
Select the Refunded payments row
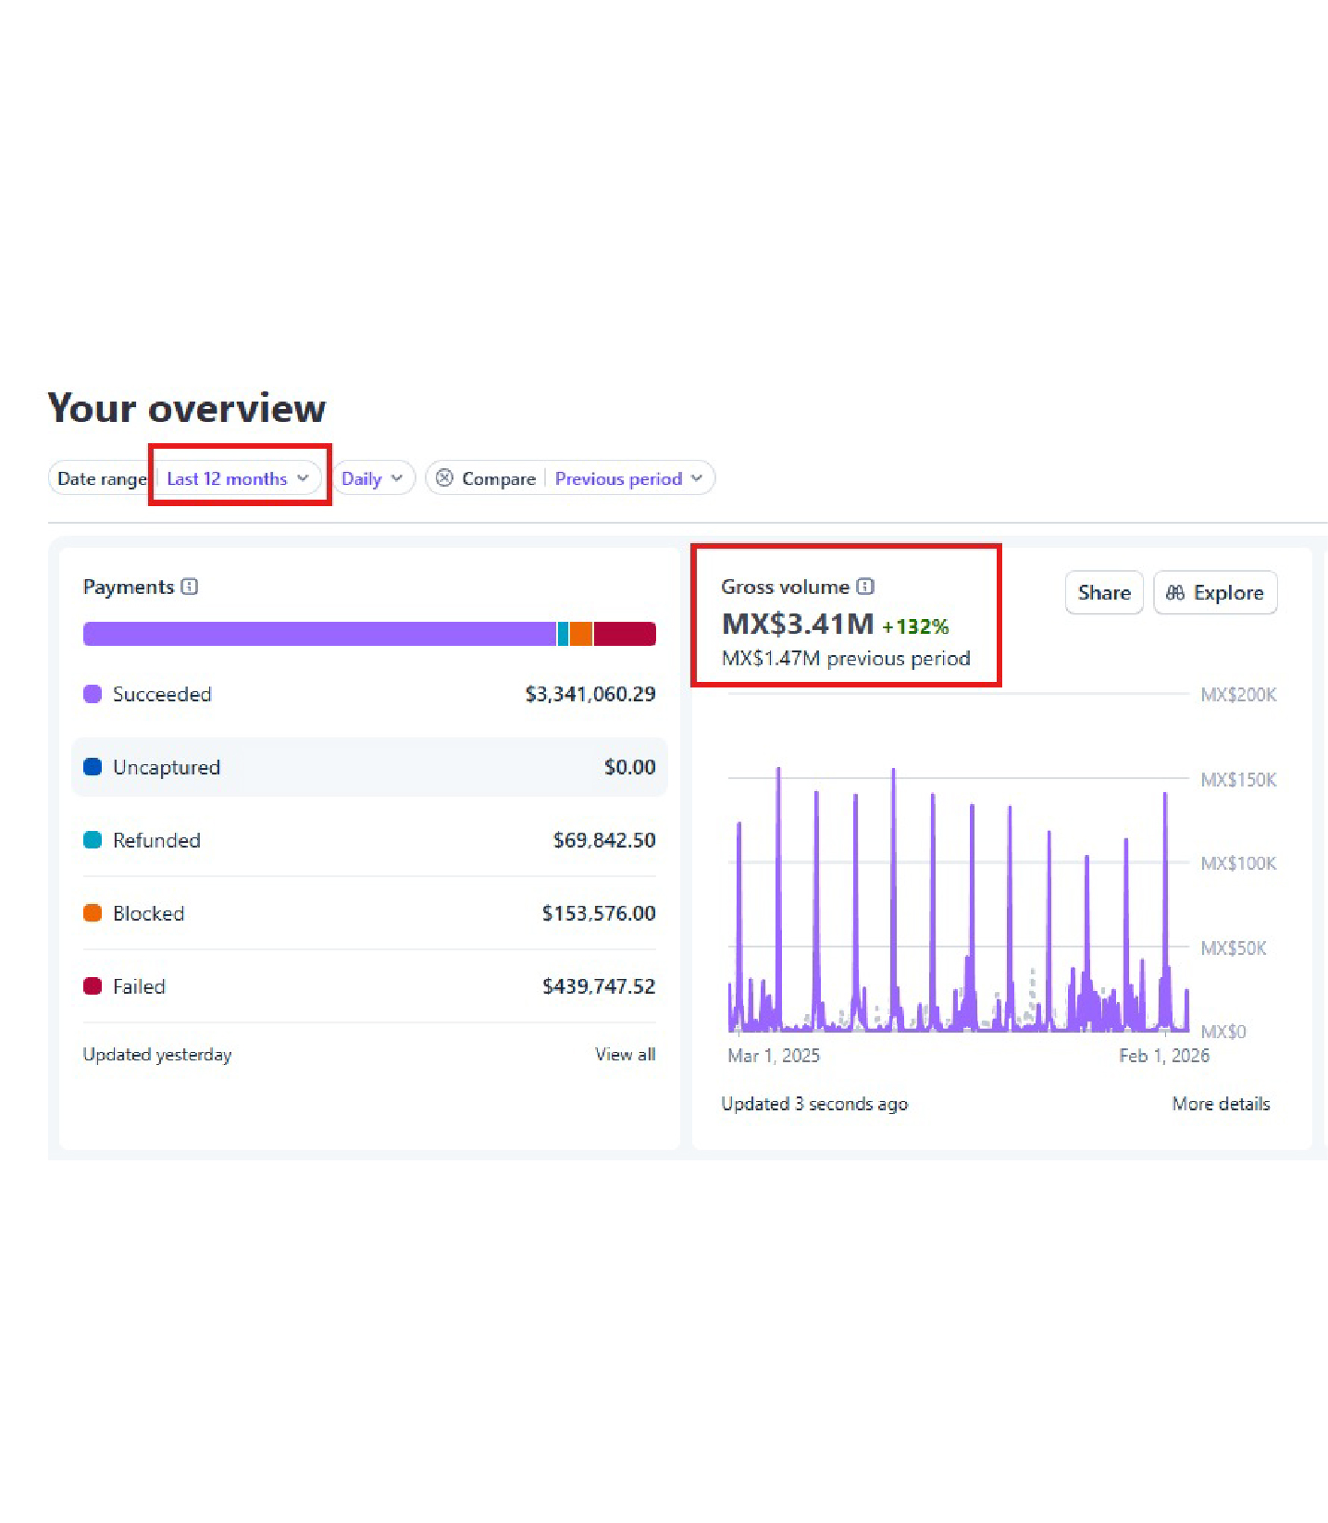coord(369,840)
